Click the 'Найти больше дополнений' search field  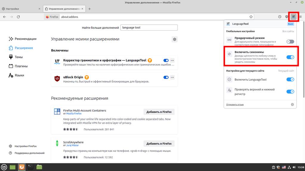click(149, 28)
